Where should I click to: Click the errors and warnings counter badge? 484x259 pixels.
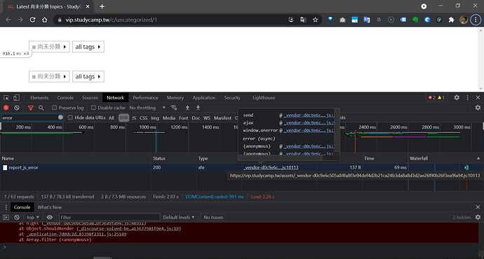pos(436,97)
